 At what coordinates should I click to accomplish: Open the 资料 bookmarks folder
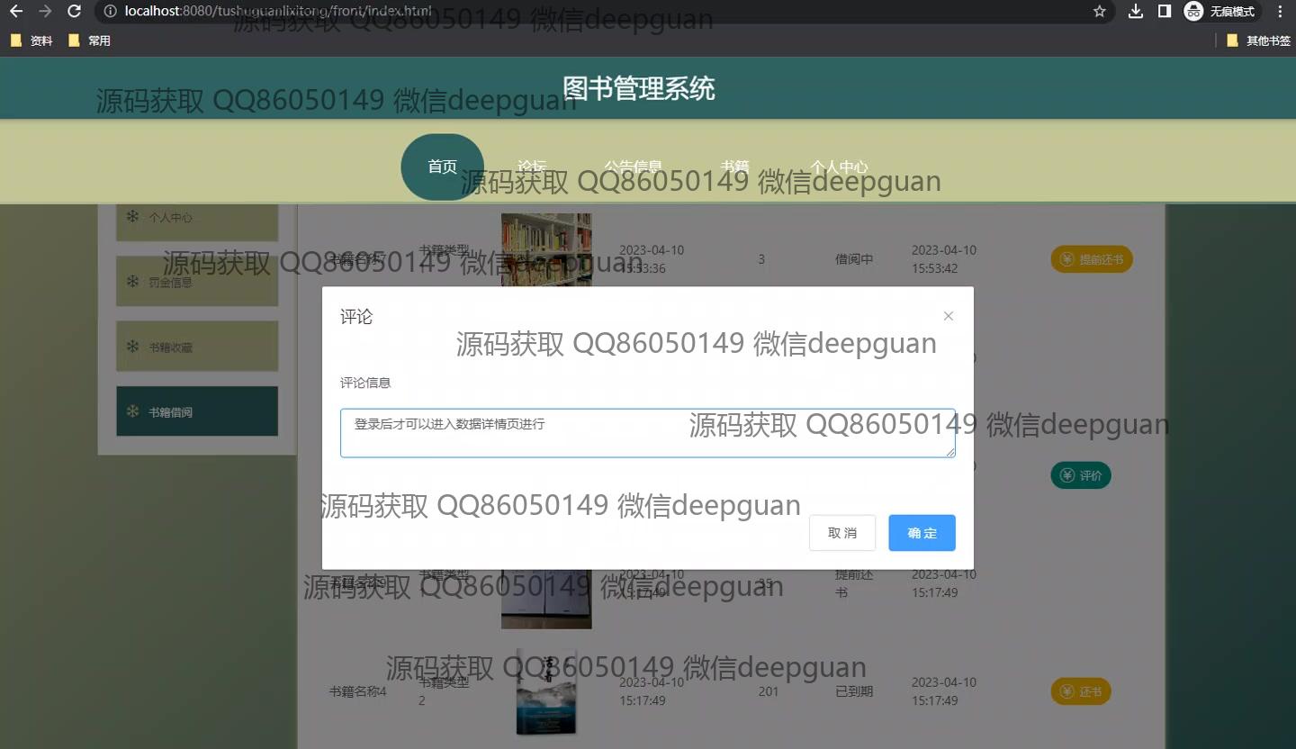[31, 41]
